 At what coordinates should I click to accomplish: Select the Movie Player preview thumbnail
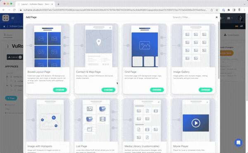click(193, 120)
